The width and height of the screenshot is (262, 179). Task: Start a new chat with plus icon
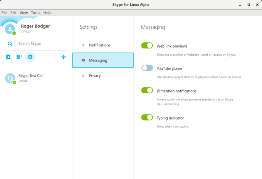64,57
